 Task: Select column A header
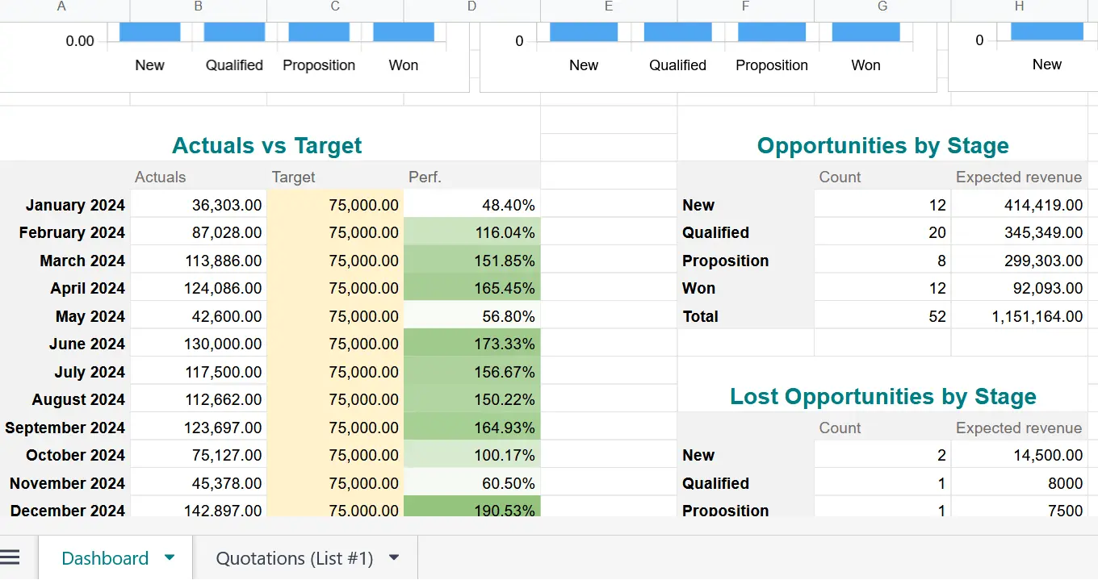(x=61, y=6)
